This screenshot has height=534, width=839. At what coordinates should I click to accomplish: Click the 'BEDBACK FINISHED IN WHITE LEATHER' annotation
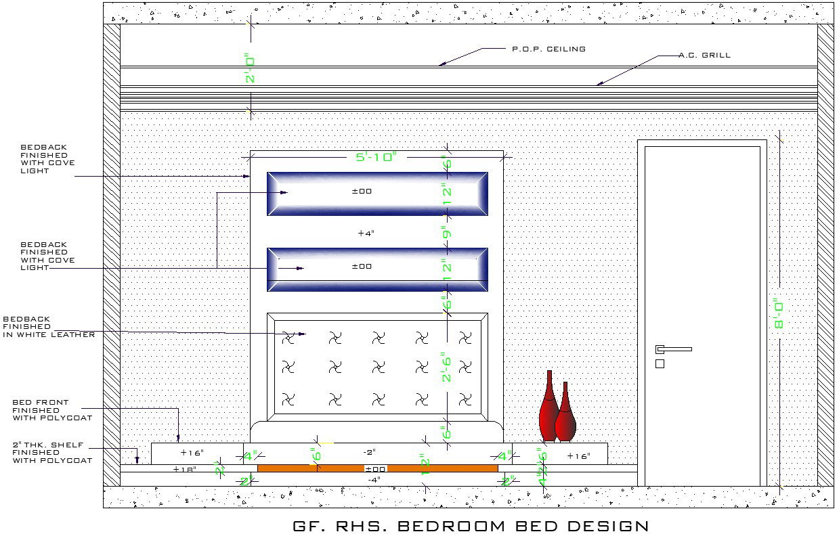click(49, 327)
